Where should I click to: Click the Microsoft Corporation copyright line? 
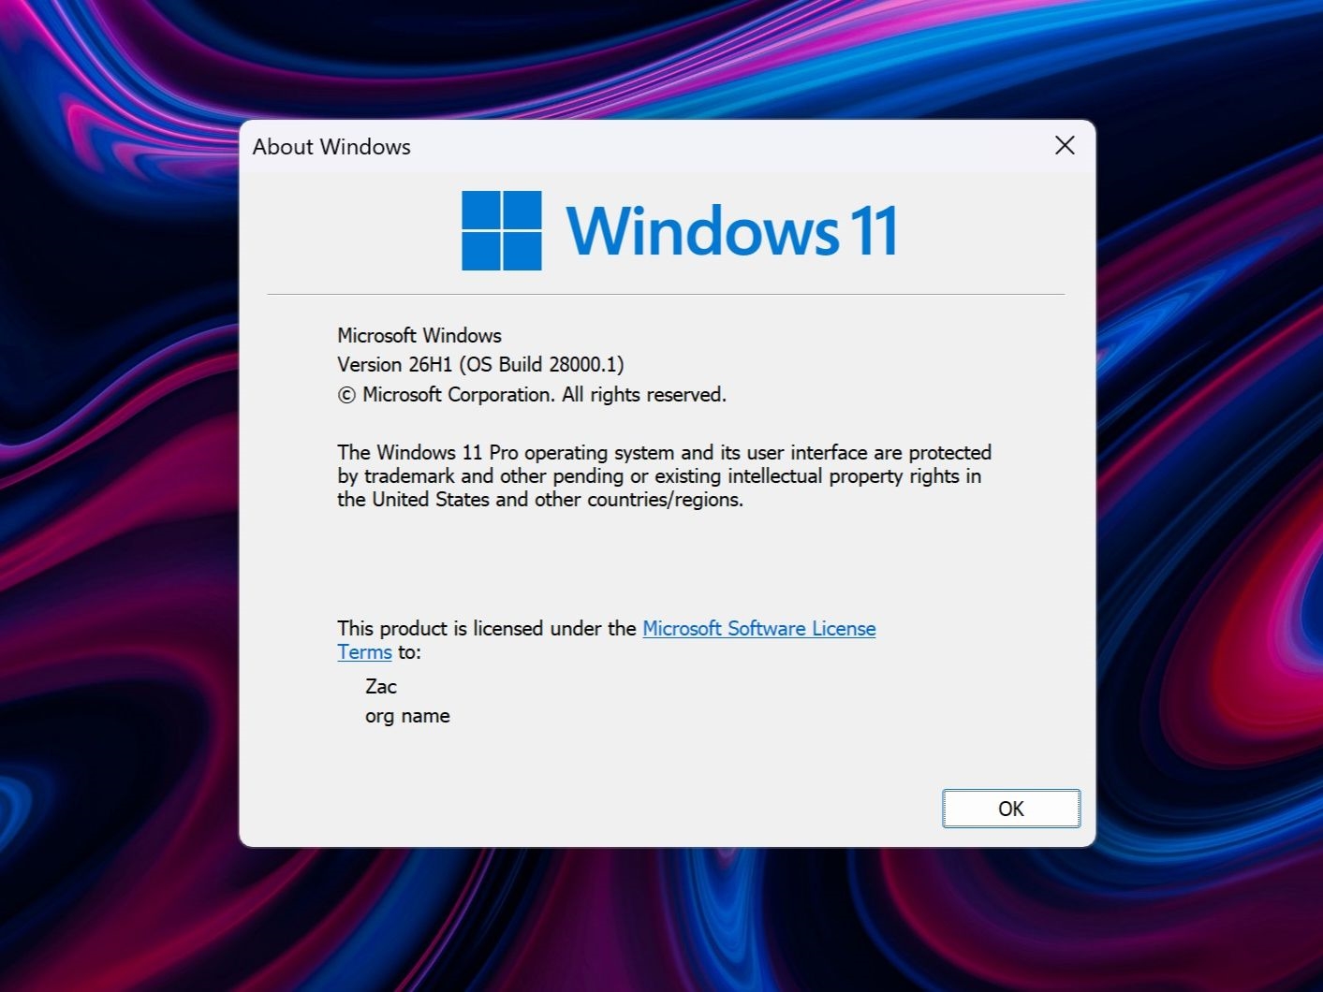[532, 394]
